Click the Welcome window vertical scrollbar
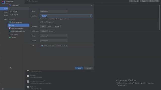Image resolution: width=161 pixels, height=90 pixels. 159,17
